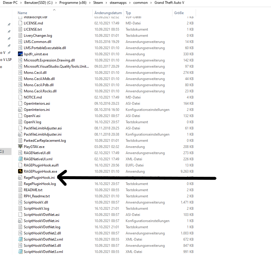Screen dimensions: 271x255
Task: Sort by Typ column header
Action: 128,13
